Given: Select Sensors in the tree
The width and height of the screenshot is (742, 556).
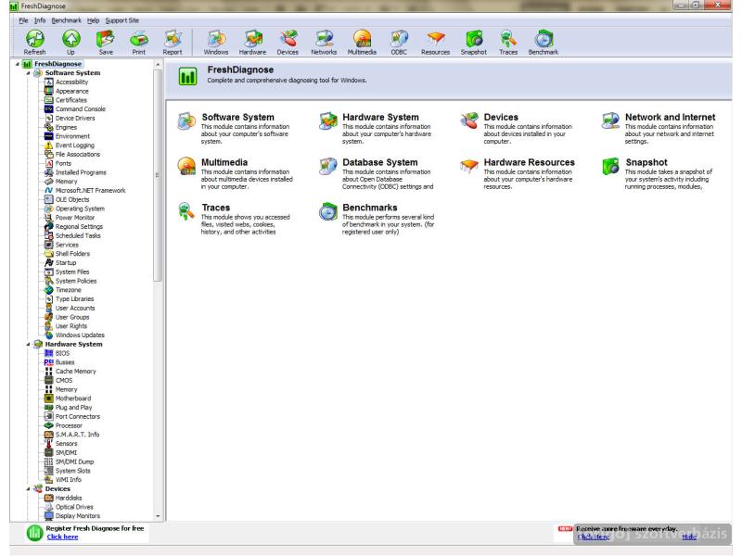Looking at the screenshot, I should tap(66, 444).
